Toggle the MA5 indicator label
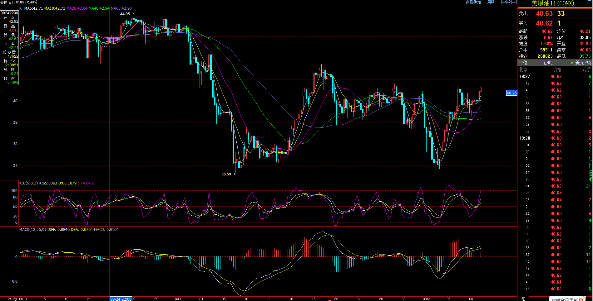The image size is (593, 301). tap(33, 8)
